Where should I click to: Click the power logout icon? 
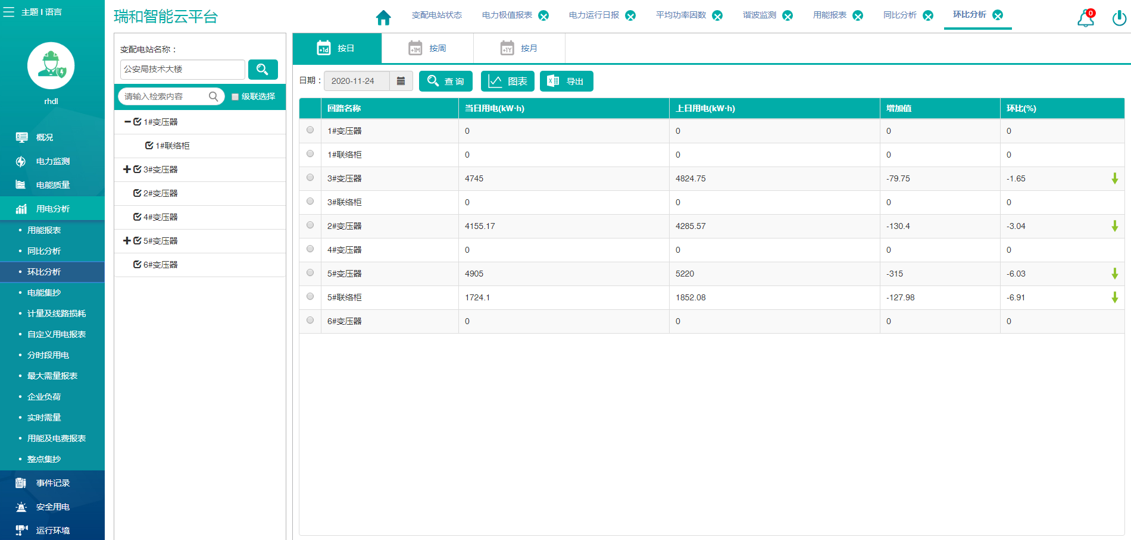point(1118,18)
